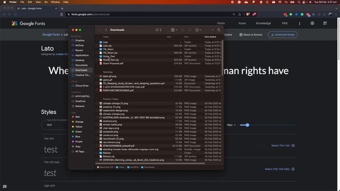Open the About & license tab
Viewport: 340px width, 191px height.
click(251, 34)
